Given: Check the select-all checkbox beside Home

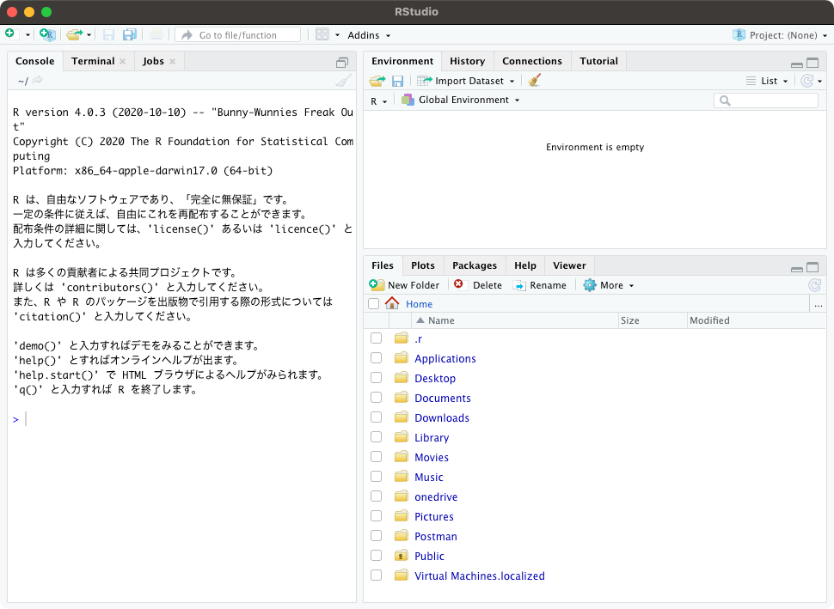Looking at the screenshot, I should tap(373, 303).
